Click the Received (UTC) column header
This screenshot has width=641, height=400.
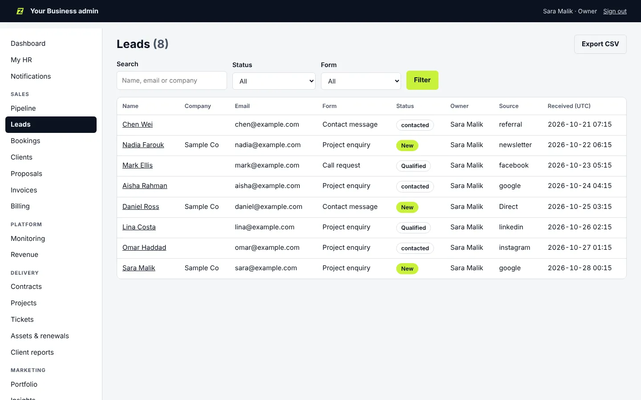[x=569, y=106]
